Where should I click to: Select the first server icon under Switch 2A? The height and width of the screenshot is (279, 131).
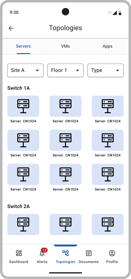coord(23,224)
